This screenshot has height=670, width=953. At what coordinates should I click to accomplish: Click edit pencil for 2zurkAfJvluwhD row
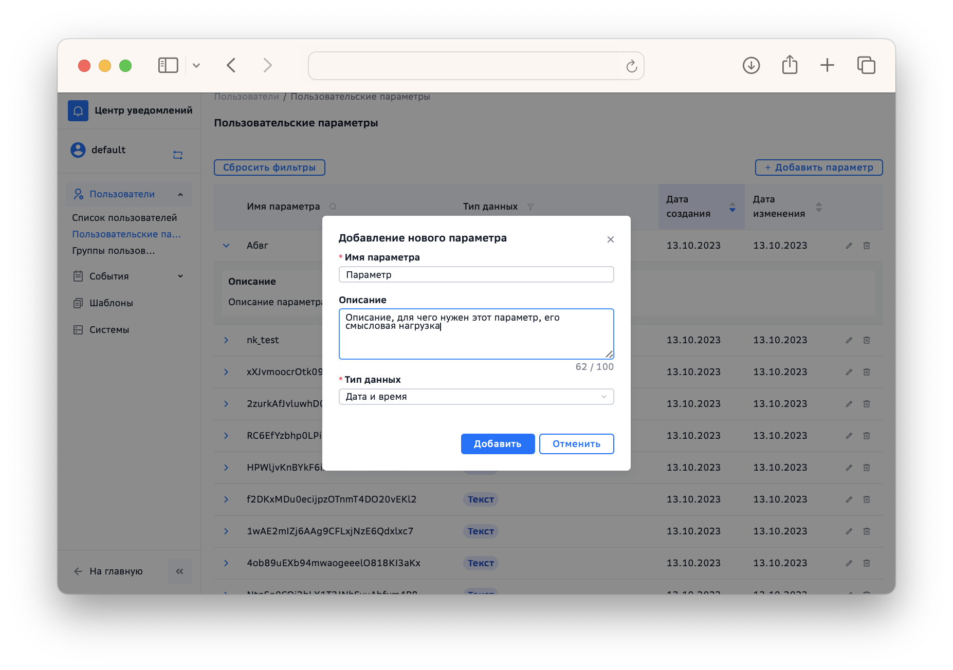(x=849, y=404)
